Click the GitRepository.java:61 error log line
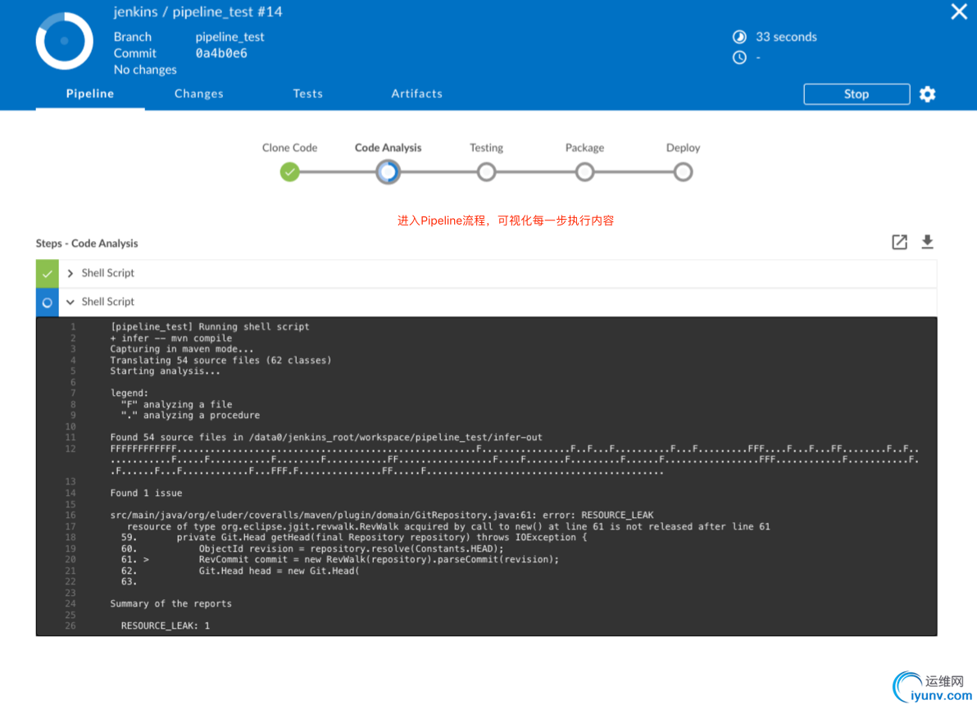Image resolution: width=977 pixels, height=709 pixels. (382, 516)
